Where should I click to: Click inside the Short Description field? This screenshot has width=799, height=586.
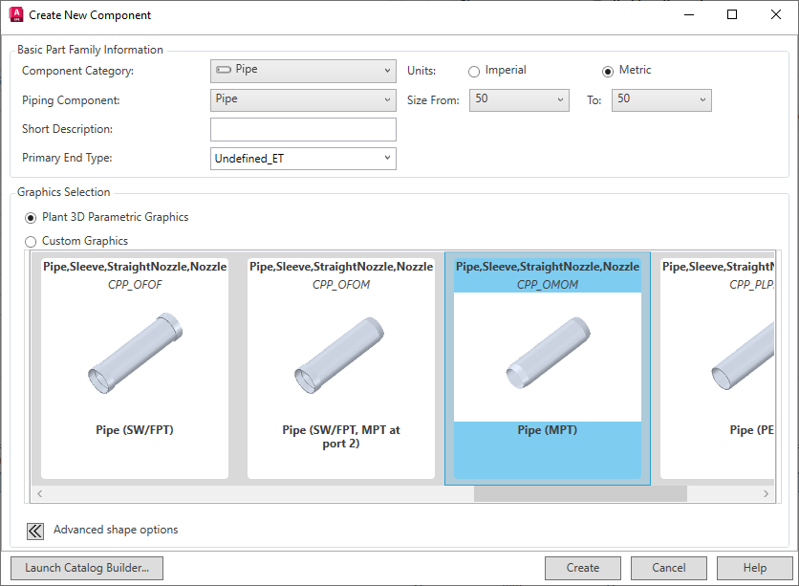tap(303, 129)
